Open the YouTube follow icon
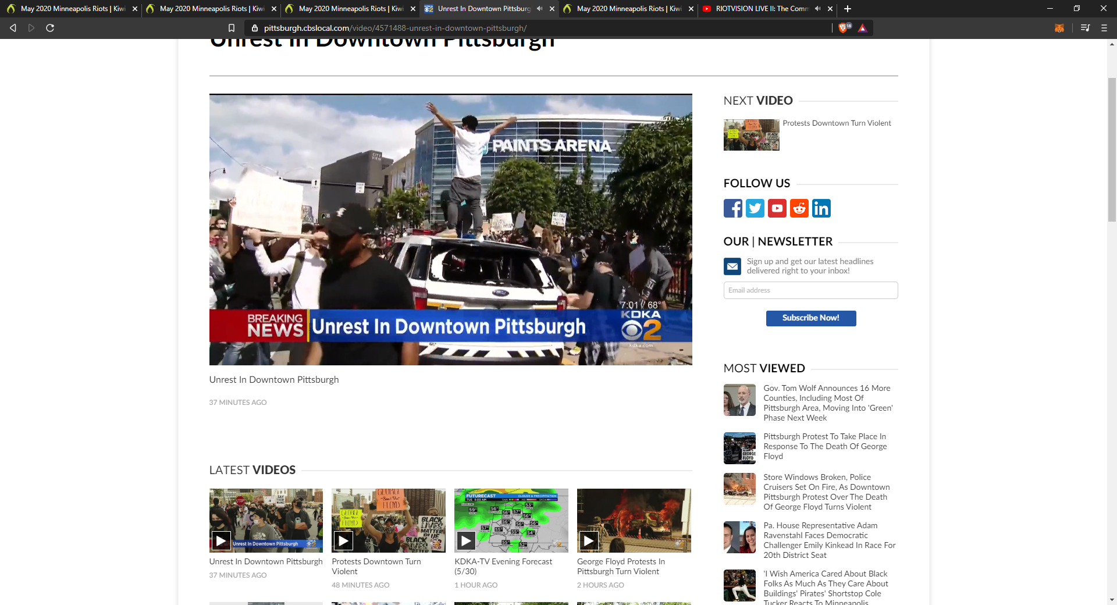 [x=777, y=208]
